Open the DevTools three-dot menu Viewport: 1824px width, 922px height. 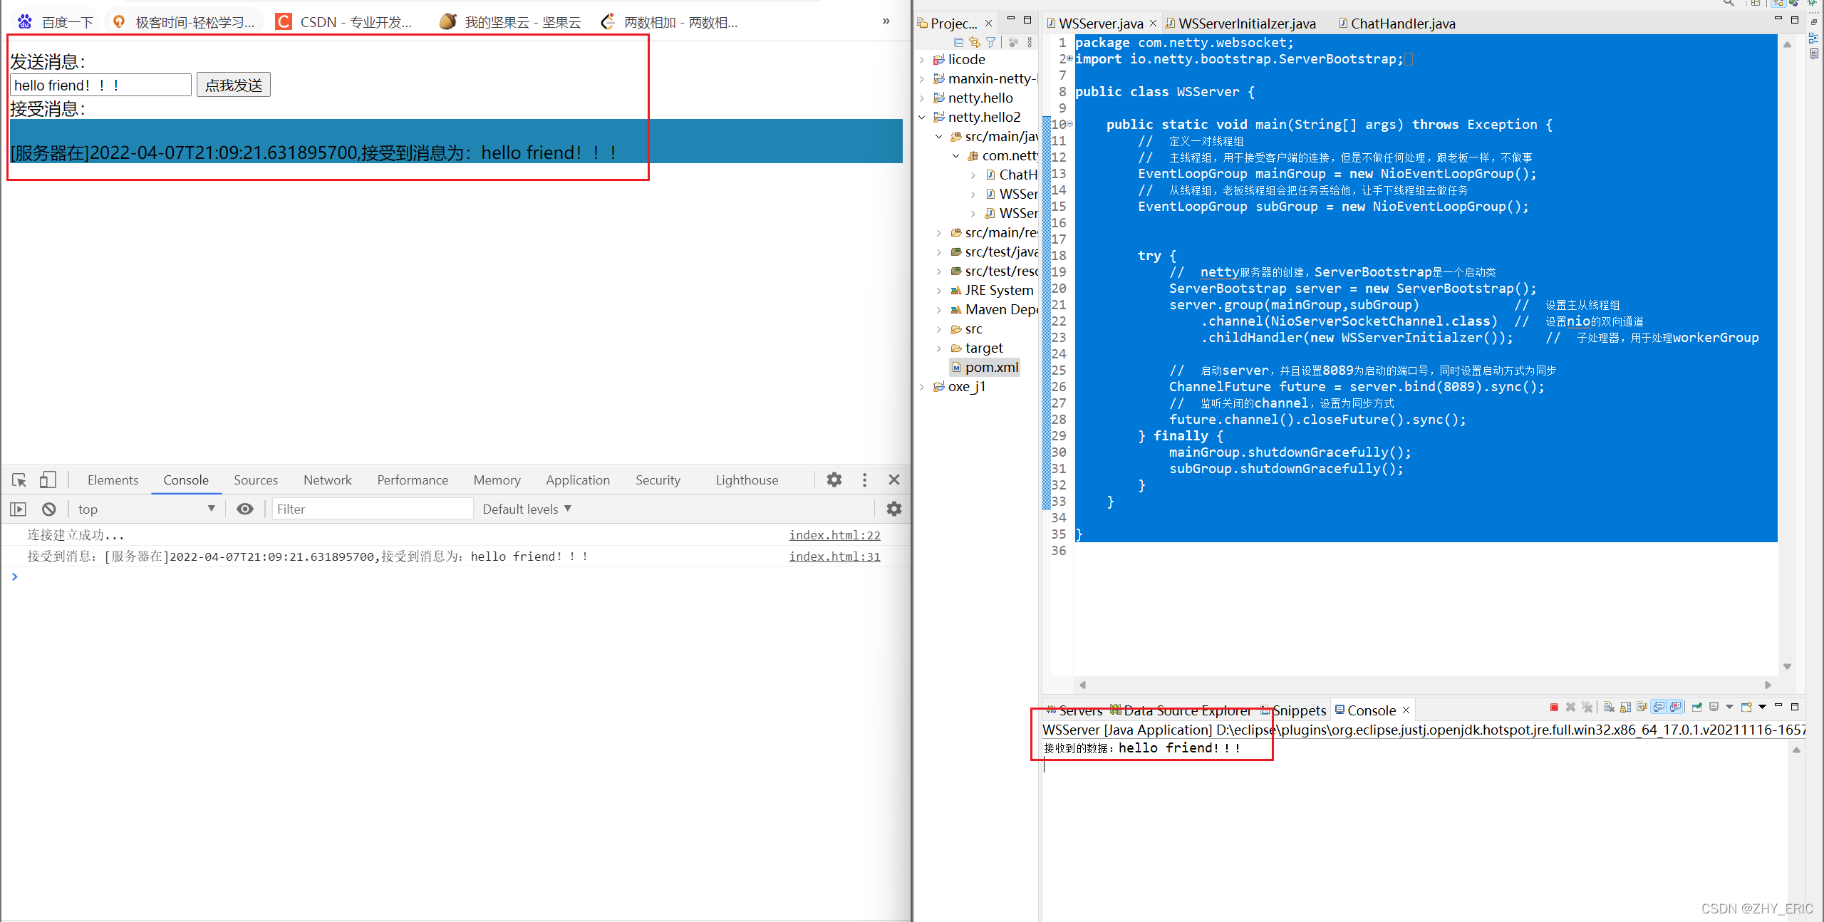pos(864,480)
